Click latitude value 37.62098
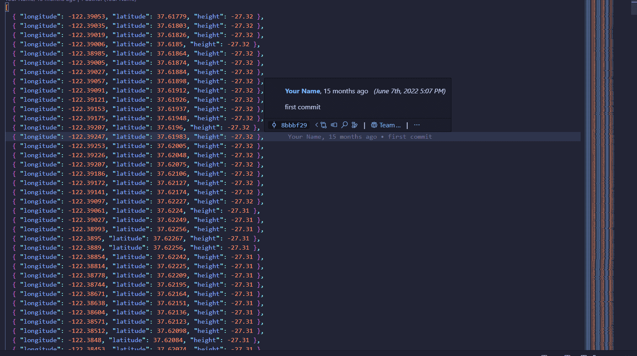The image size is (637, 356). 172,331
